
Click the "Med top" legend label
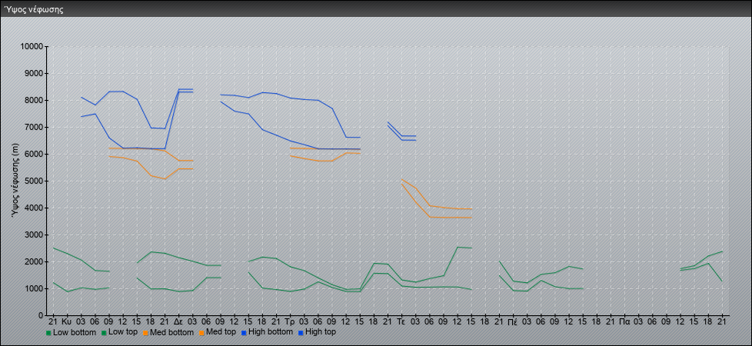[x=221, y=332]
